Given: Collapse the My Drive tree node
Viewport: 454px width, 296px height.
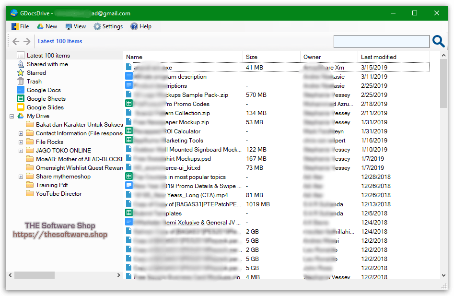Looking at the screenshot, I should [12, 116].
